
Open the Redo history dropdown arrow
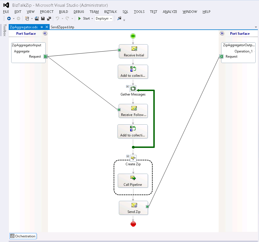[72, 19]
